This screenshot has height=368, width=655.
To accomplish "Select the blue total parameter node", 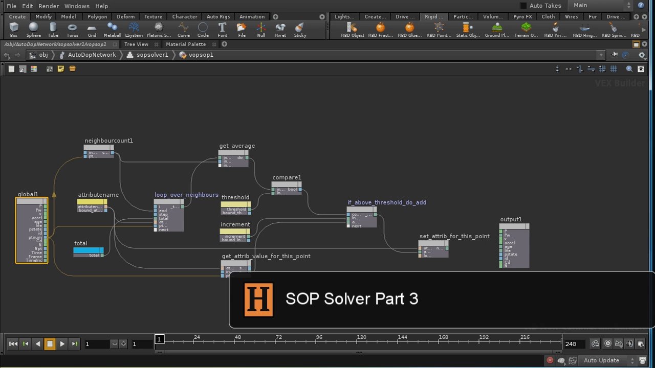I will click(x=89, y=252).
